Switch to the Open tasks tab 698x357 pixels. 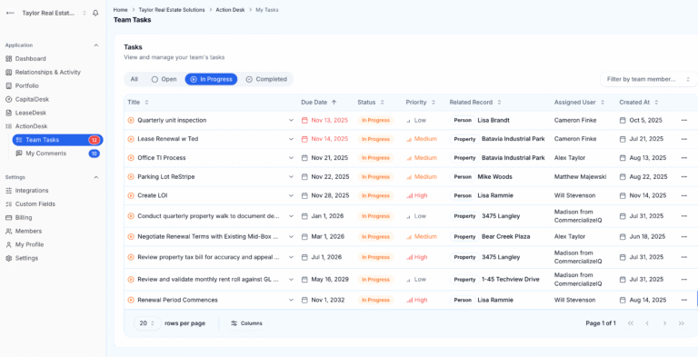pyautogui.click(x=164, y=79)
